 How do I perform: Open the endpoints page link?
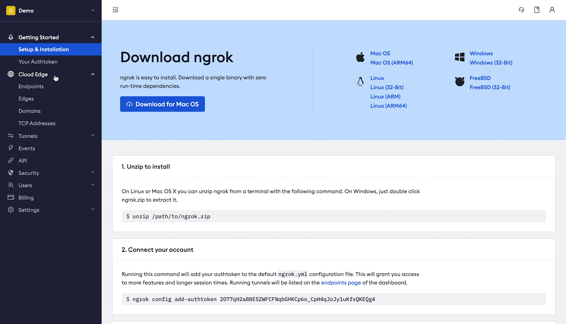[x=341, y=283]
